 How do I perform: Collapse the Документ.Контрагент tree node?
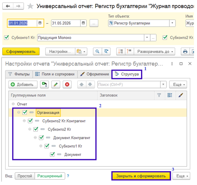coord(35,138)
